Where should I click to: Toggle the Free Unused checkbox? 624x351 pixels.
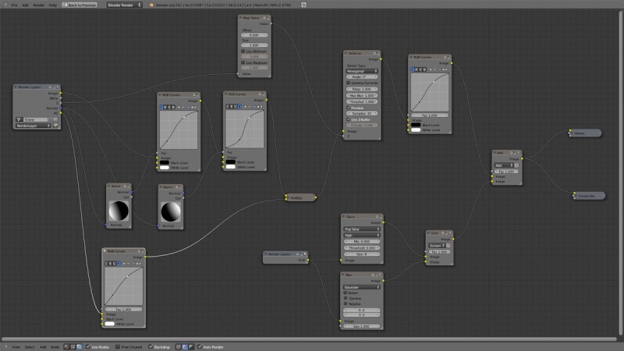(x=118, y=346)
